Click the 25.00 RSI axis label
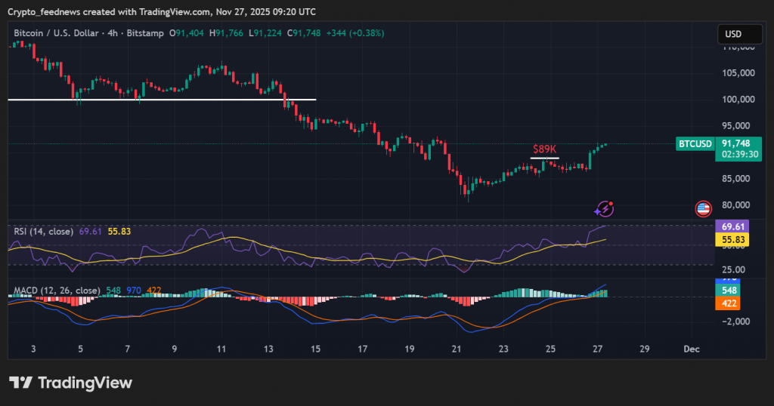 (733, 269)
